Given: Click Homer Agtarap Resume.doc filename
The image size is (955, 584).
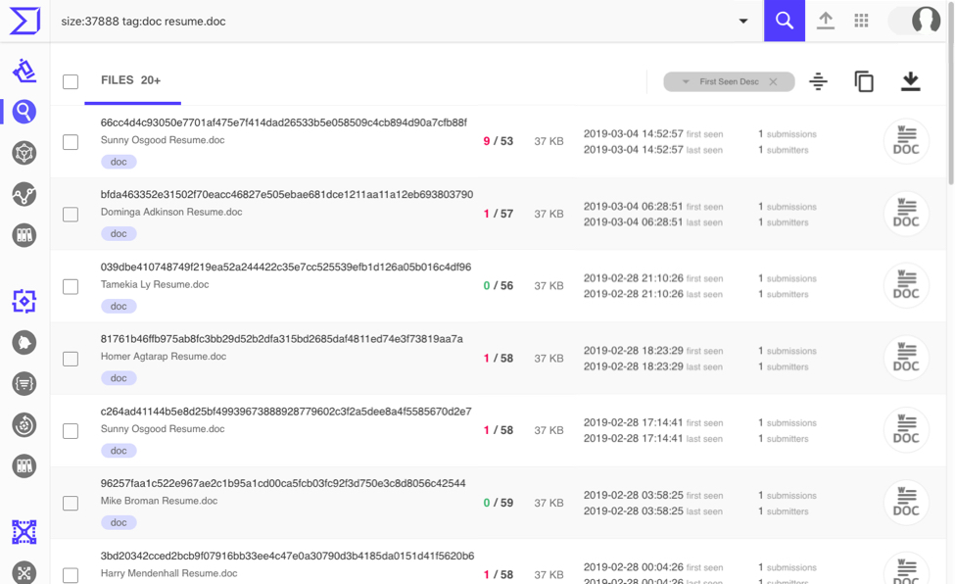Looking at the screenshot, I should point(164,357).
